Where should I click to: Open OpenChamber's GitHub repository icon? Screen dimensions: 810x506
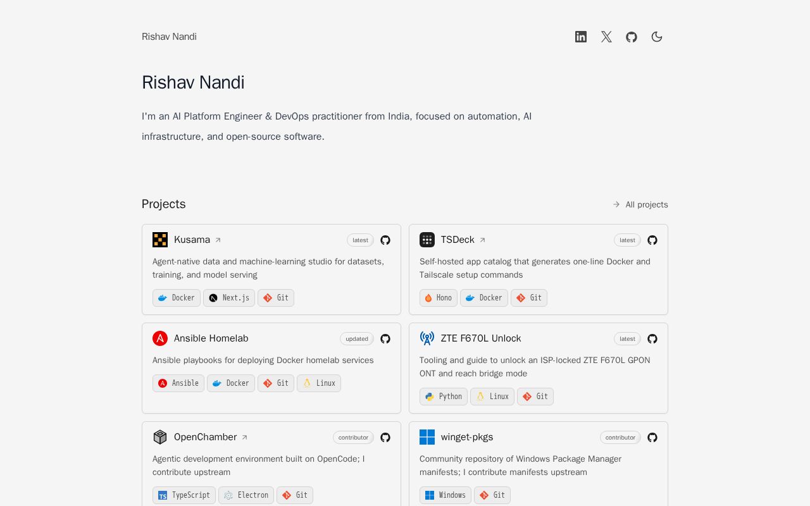tap(385, 438)
